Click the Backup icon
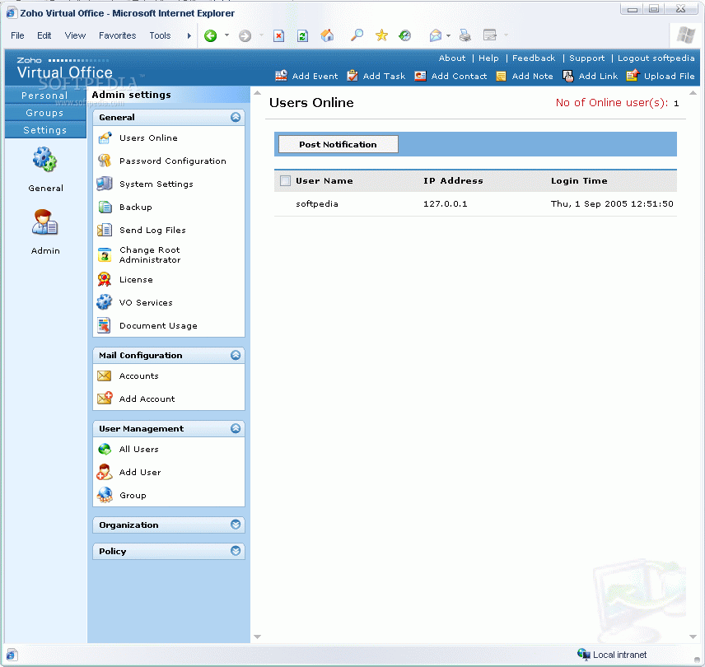The height and width of the screenshot is (667, 705). pyautogui.click(x=105, y=207)
